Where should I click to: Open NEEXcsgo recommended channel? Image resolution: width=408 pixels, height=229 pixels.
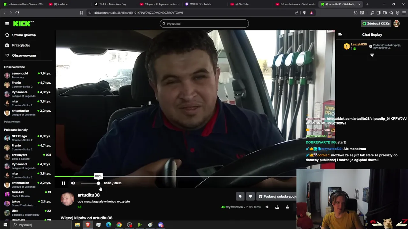coord(27,138)
